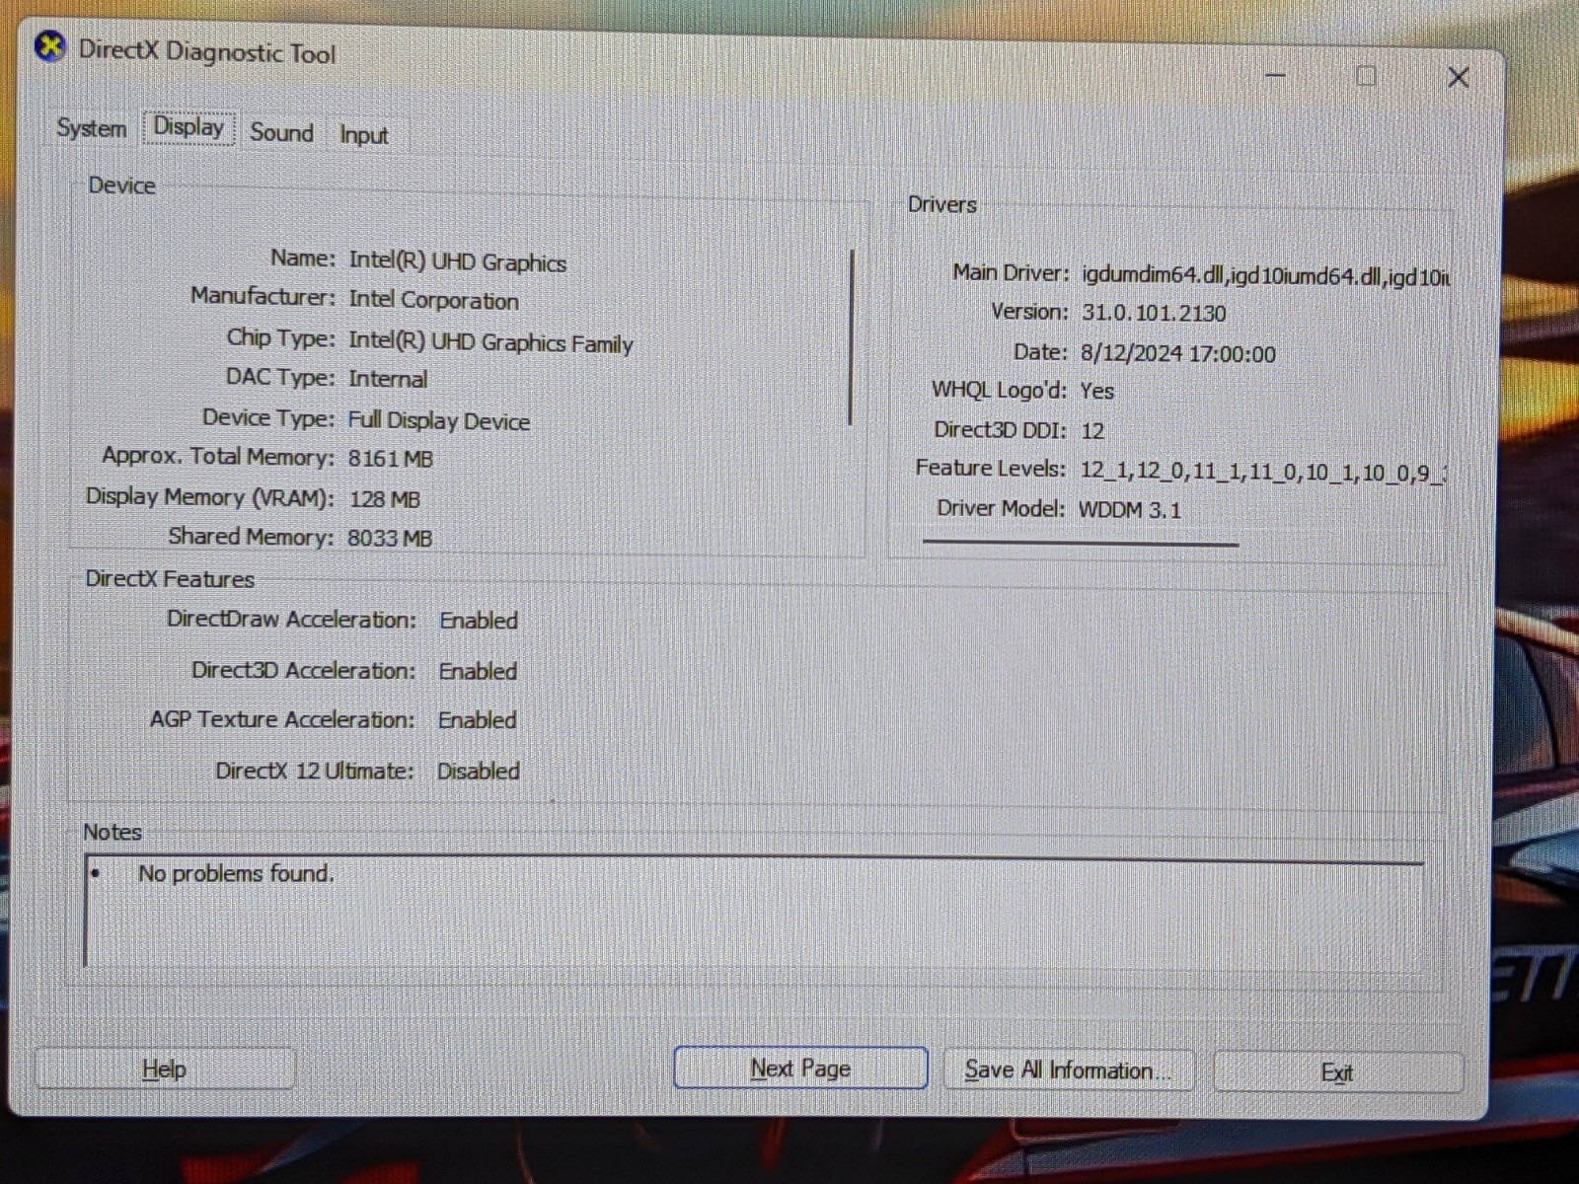Click the 'DirectX 12 Ultimate:' label

point(315,771)
